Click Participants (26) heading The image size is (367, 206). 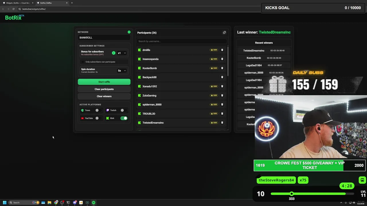[x=147, y=33]
